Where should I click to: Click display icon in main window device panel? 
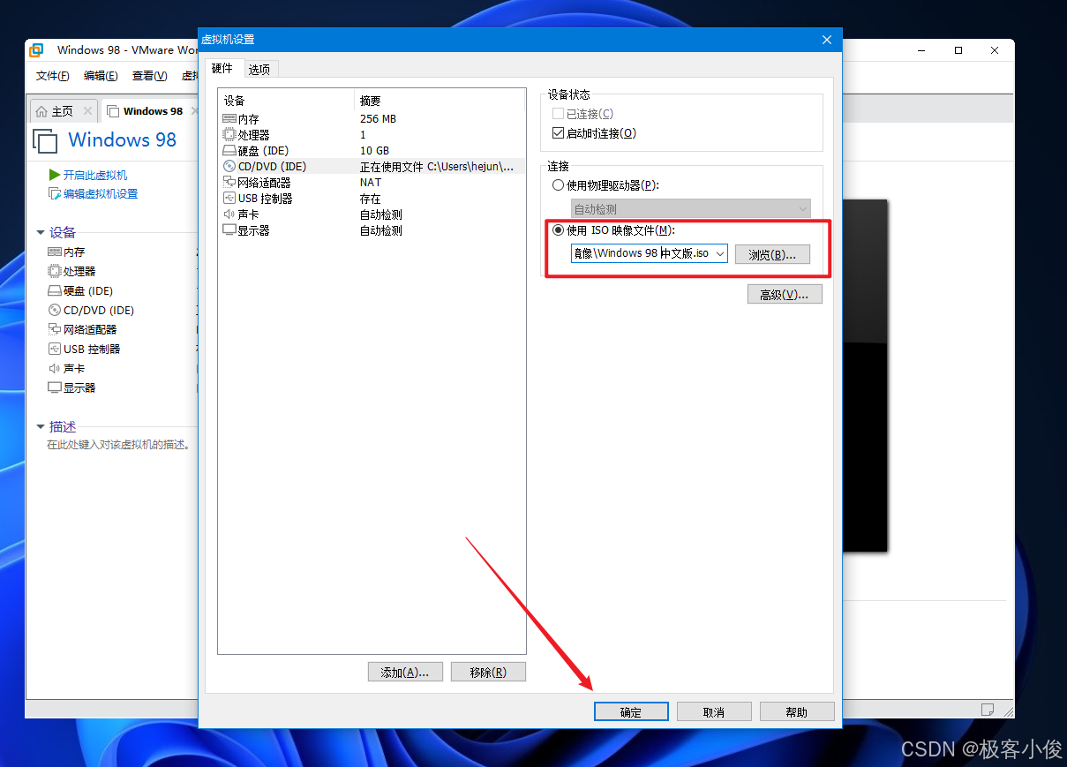55,387
